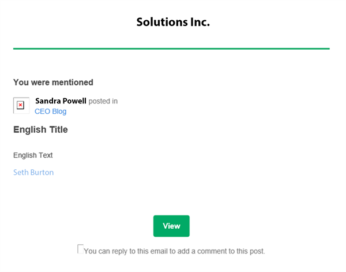The height and width of the screenshot is (272, 346).
Task: Click the word "Inc." in the header
Action: click(199, 23)
